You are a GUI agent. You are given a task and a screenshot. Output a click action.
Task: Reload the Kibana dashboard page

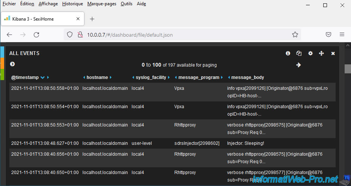point(36,34)
